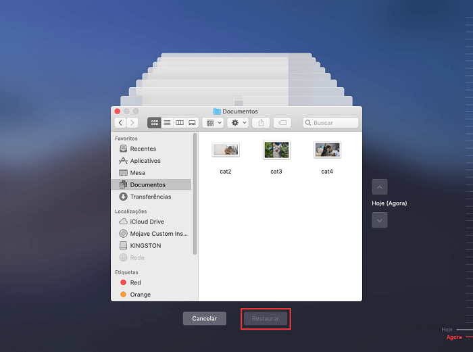Open Transferências in the sidebar
The width and height of the screenshot is (473, 352).
pyautogui.click(x=151, y=197)
